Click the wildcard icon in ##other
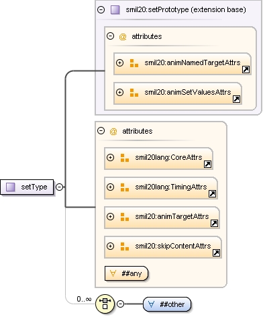 [x=152, y=304]
